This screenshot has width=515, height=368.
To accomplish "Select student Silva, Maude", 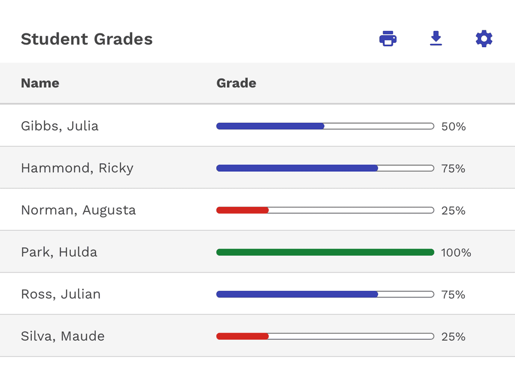I will [x=62, y=336].
